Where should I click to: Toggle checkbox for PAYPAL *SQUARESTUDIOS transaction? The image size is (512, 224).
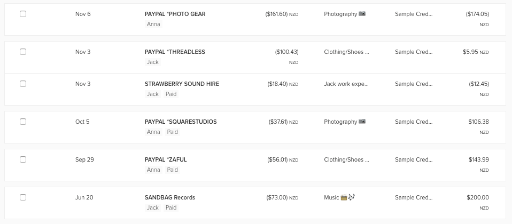(x=23, y=121)
